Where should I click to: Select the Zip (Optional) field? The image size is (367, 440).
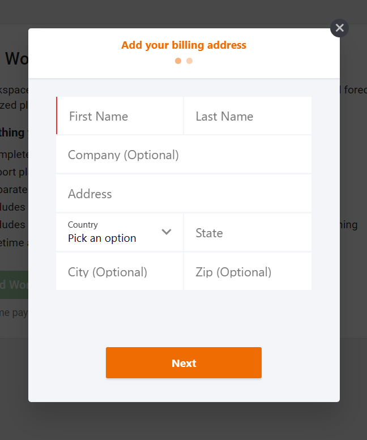pos(247,271)
